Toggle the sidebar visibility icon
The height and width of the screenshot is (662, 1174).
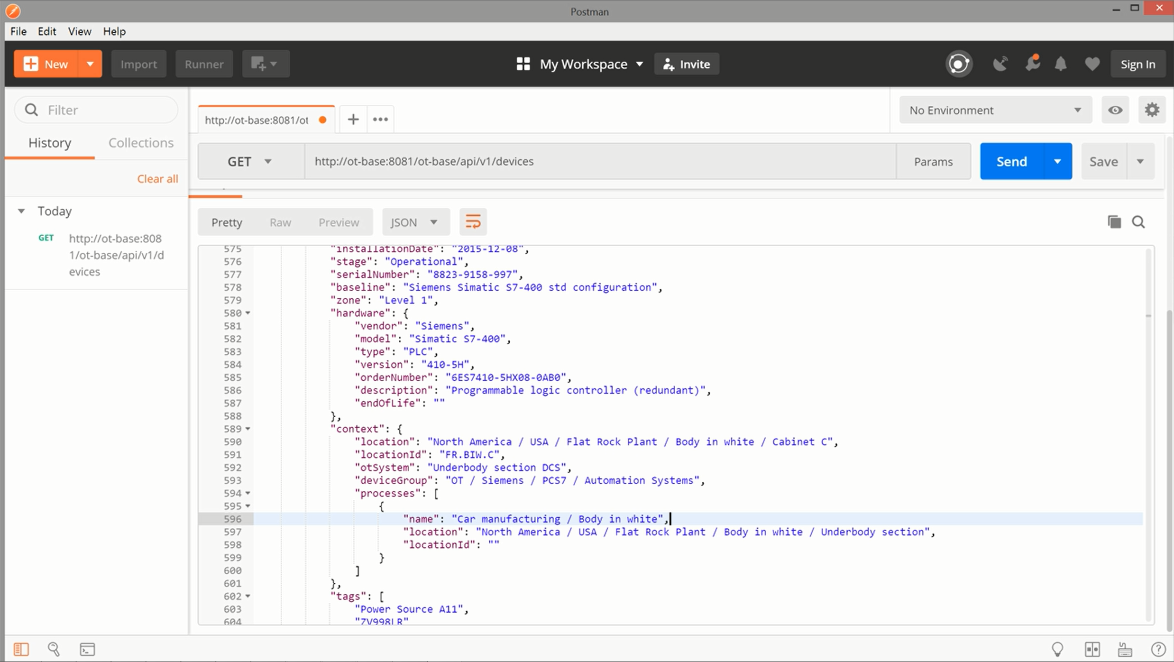point(21,649)
